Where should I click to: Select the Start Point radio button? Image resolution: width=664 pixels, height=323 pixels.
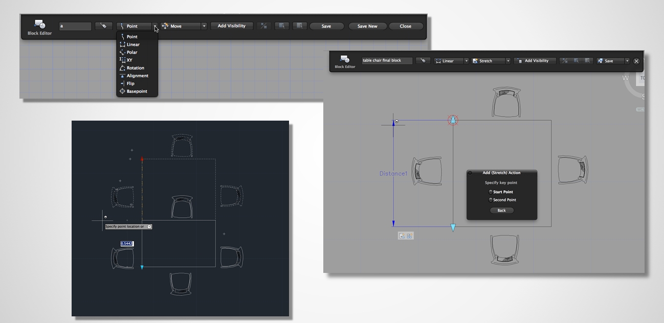(491, 192)
